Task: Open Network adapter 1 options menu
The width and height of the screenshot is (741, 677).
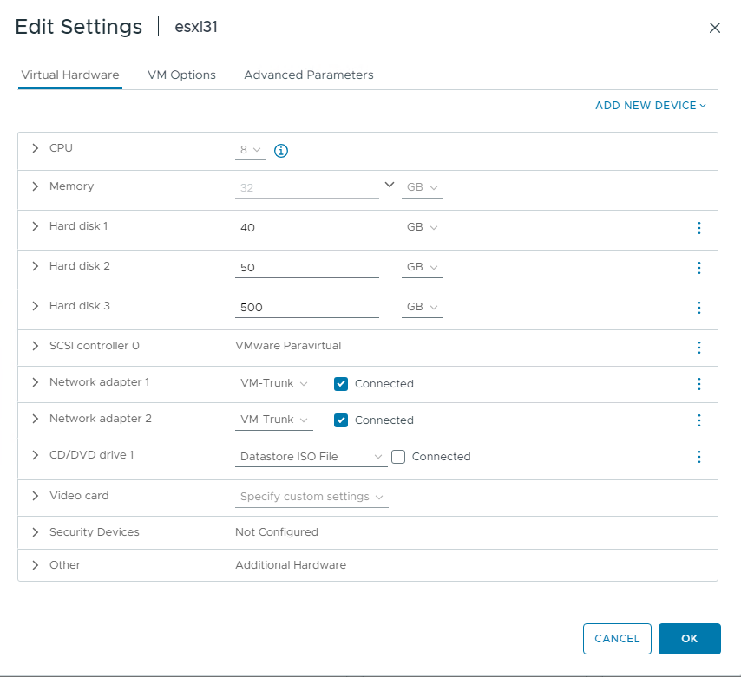Action: click(x=698, y=384)
